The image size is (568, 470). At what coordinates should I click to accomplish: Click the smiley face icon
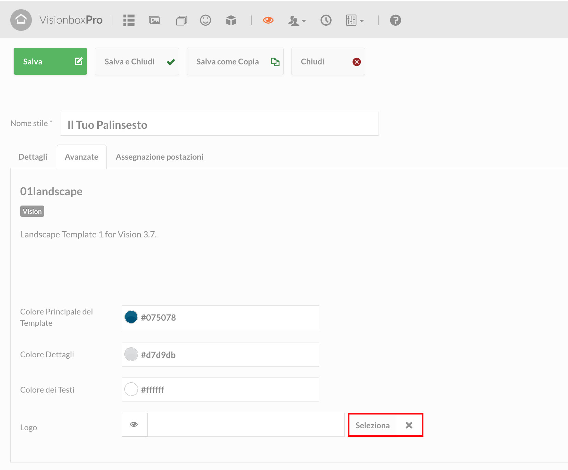206,20
